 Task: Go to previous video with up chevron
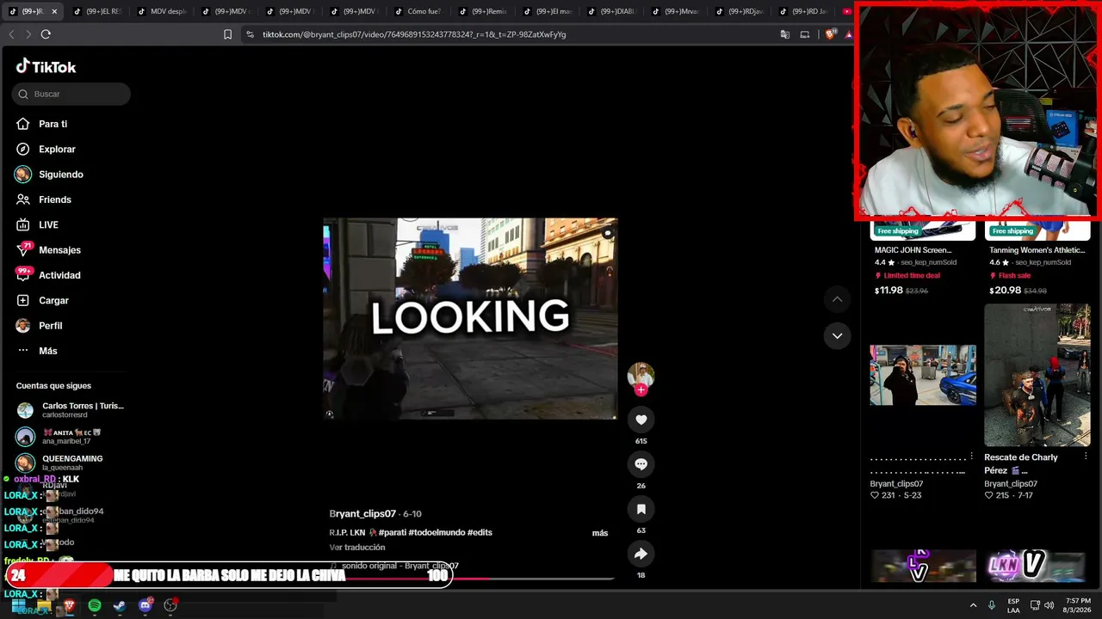coord(837,299)
